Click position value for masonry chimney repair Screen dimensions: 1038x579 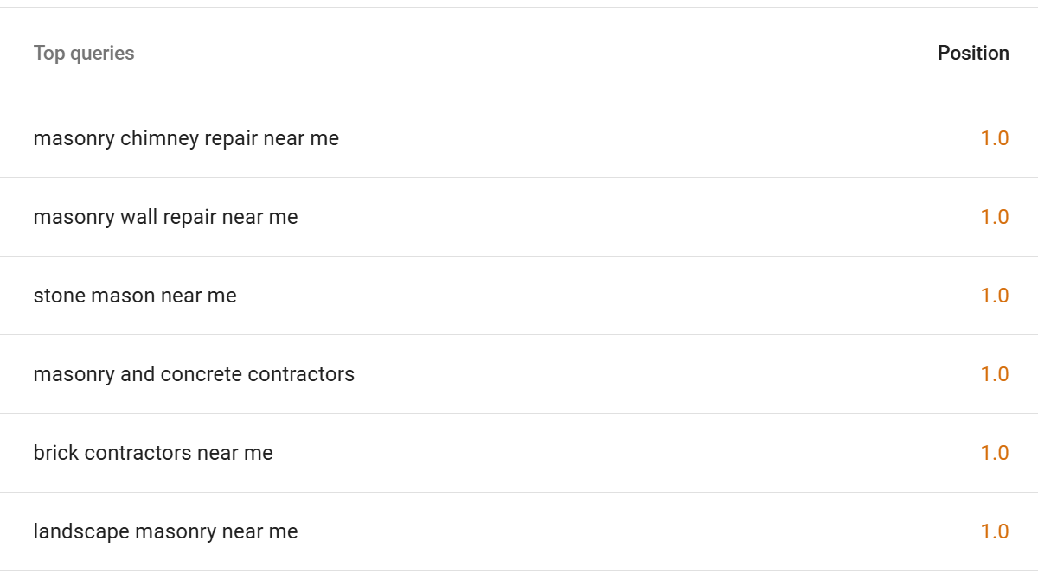click(x=994, y=138)
